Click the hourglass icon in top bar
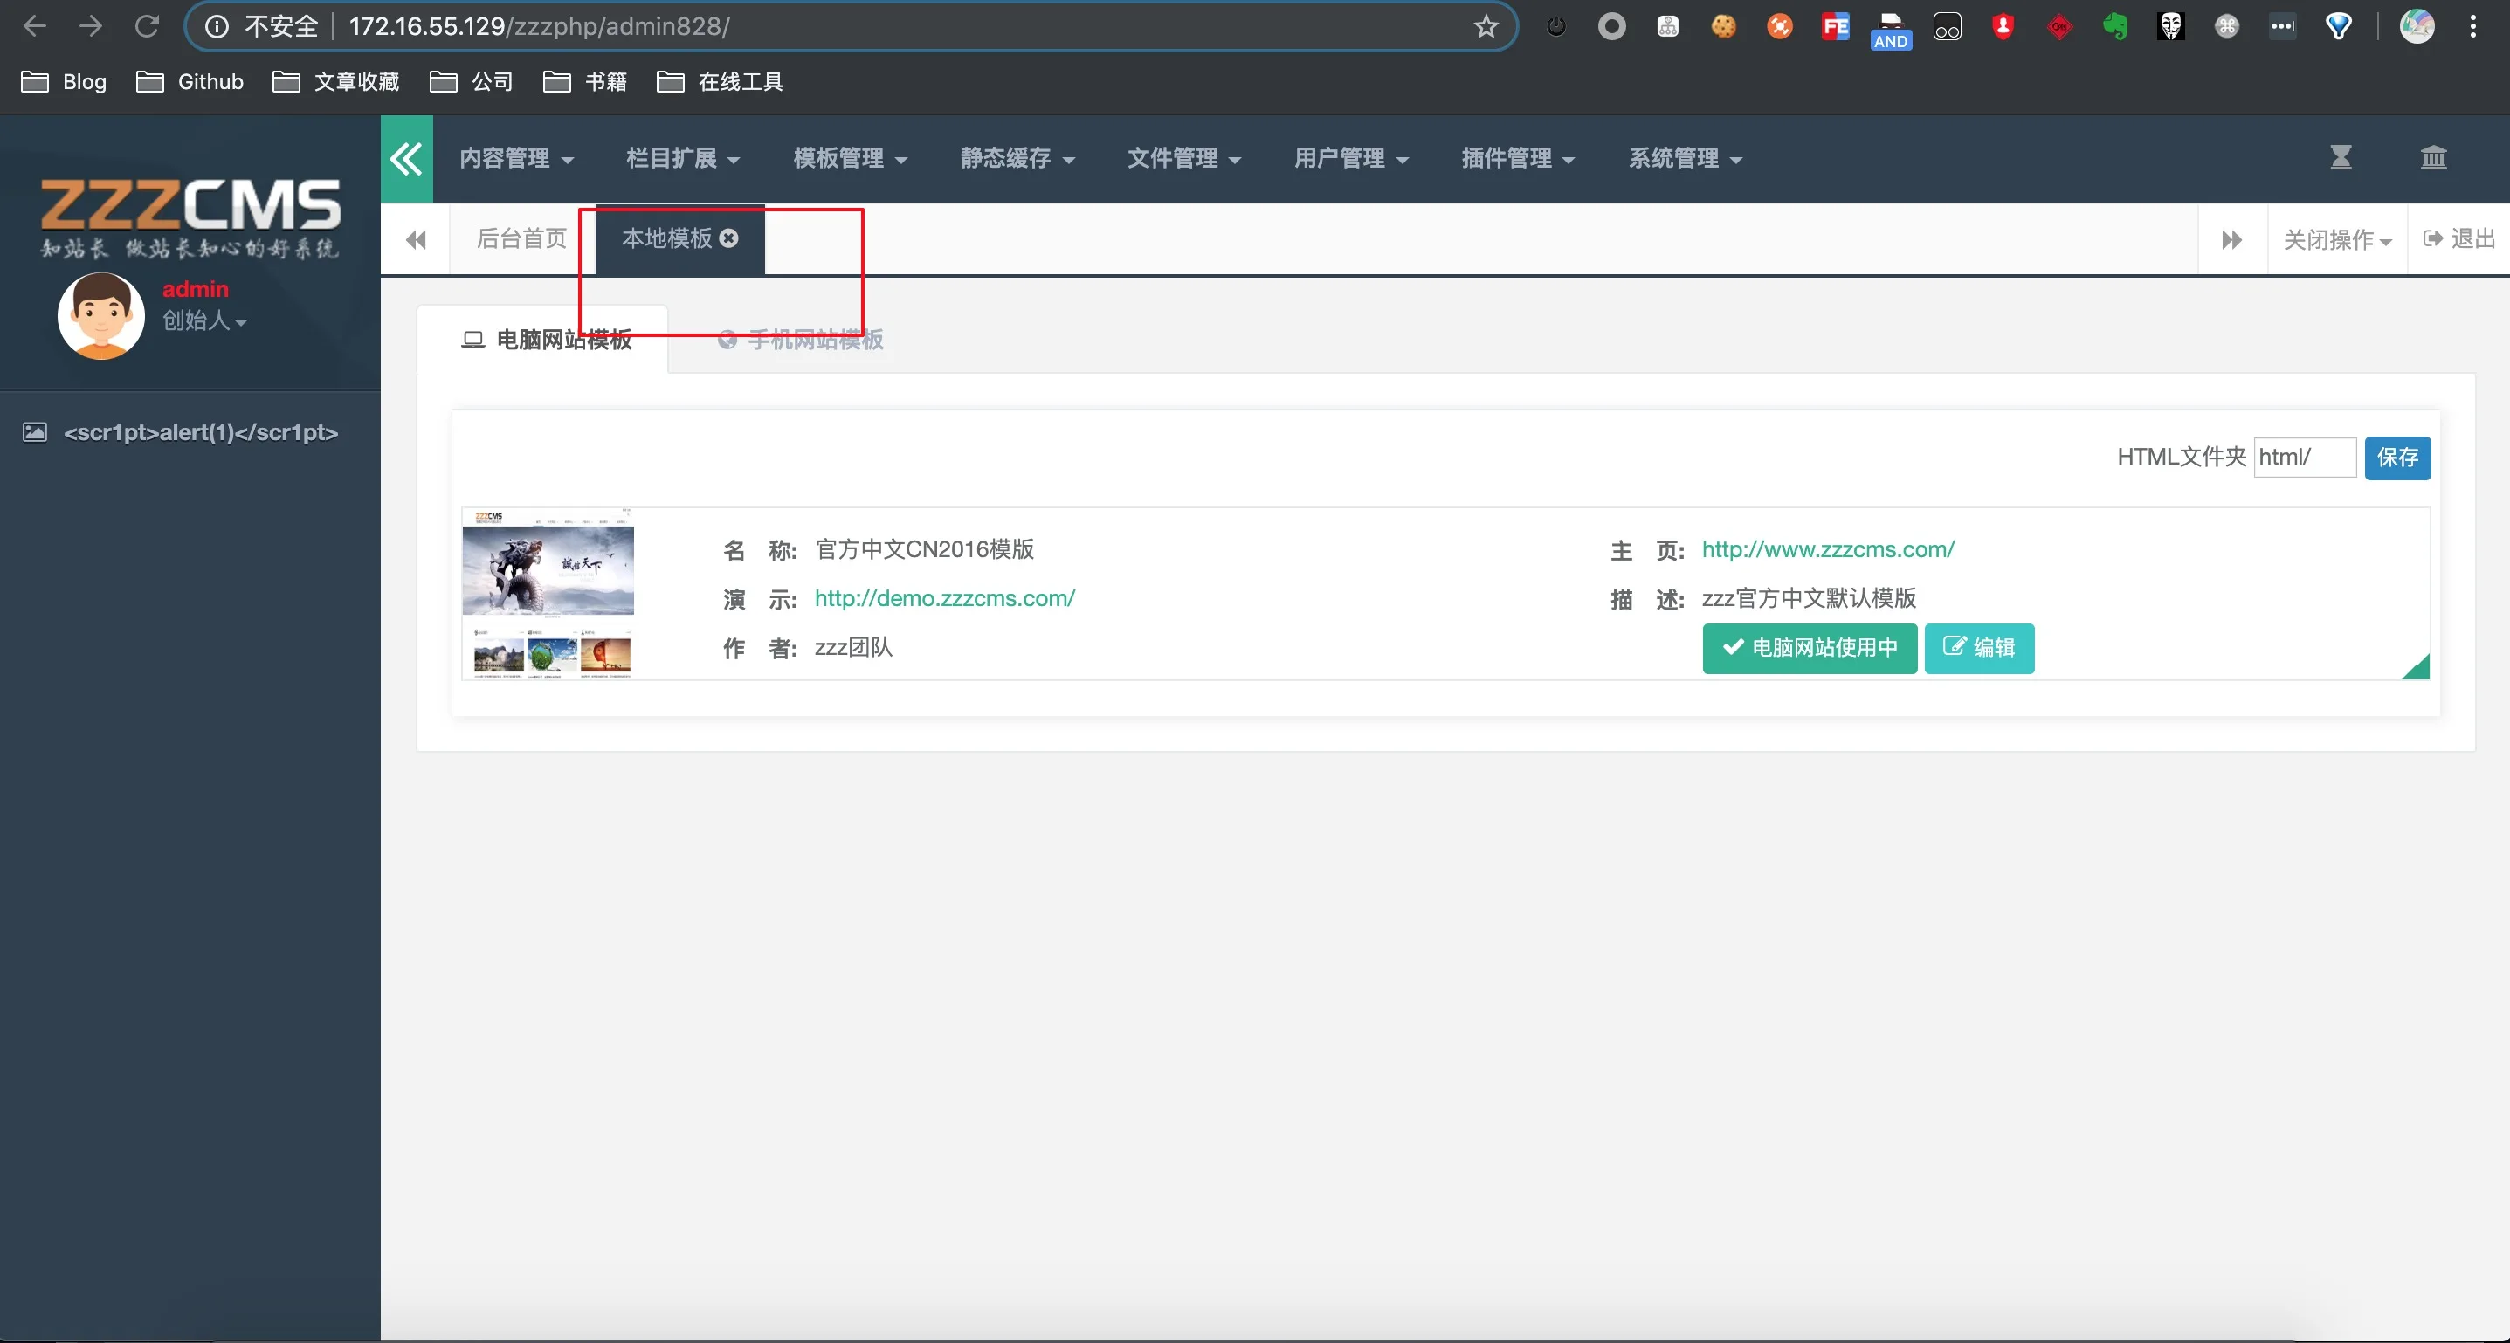The width and height of the screenshot is (2510, 1343). 2341,158
